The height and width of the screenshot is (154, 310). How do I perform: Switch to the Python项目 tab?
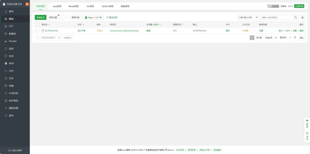pyautogui.click(x=108, y=6)
